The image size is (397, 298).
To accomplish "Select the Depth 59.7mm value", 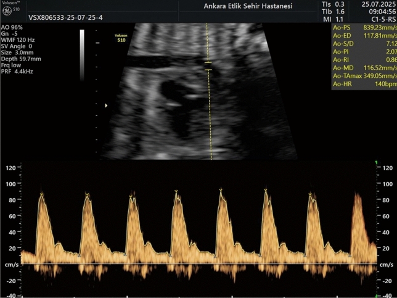I will (x=21, y=59).
